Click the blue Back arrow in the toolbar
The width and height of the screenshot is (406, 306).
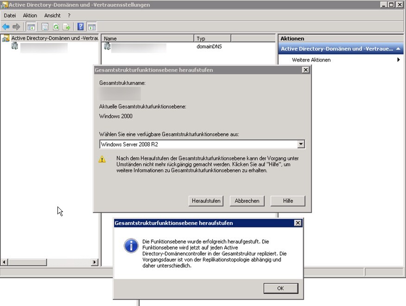click(6, 27)
